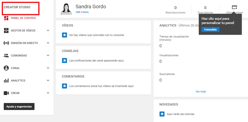Expand the Emisión en Directo chevron
248x122 pixels.
48,43
